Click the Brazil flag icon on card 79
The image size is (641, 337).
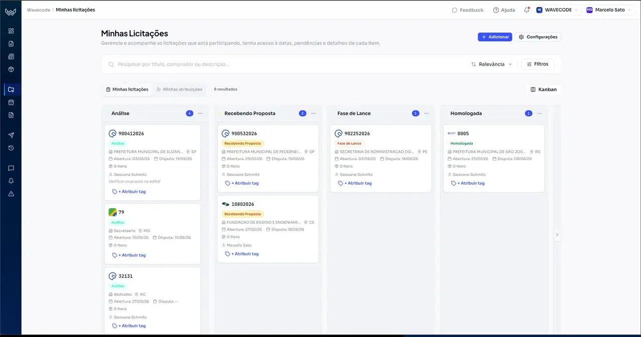click(113, 212)
